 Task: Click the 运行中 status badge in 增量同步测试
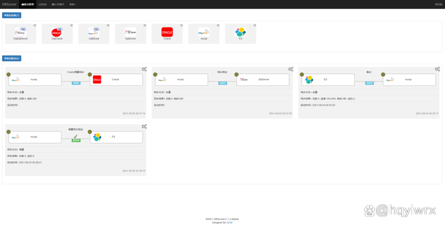click(x=76, y=140)
